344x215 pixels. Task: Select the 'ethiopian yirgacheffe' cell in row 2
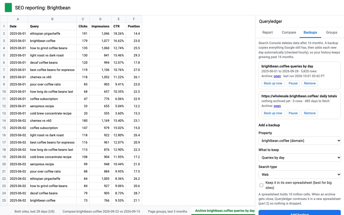pos(52,34)
